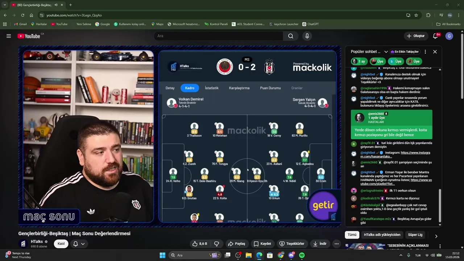Open the account avatar menu

(449, 36)
